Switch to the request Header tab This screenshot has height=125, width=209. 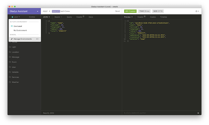click(x=80, y=17)
